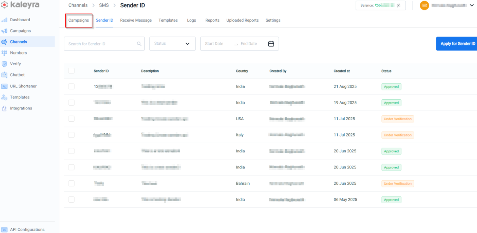
Task: Open Numbers in the sidebar
Action: [x=18, y=53]
